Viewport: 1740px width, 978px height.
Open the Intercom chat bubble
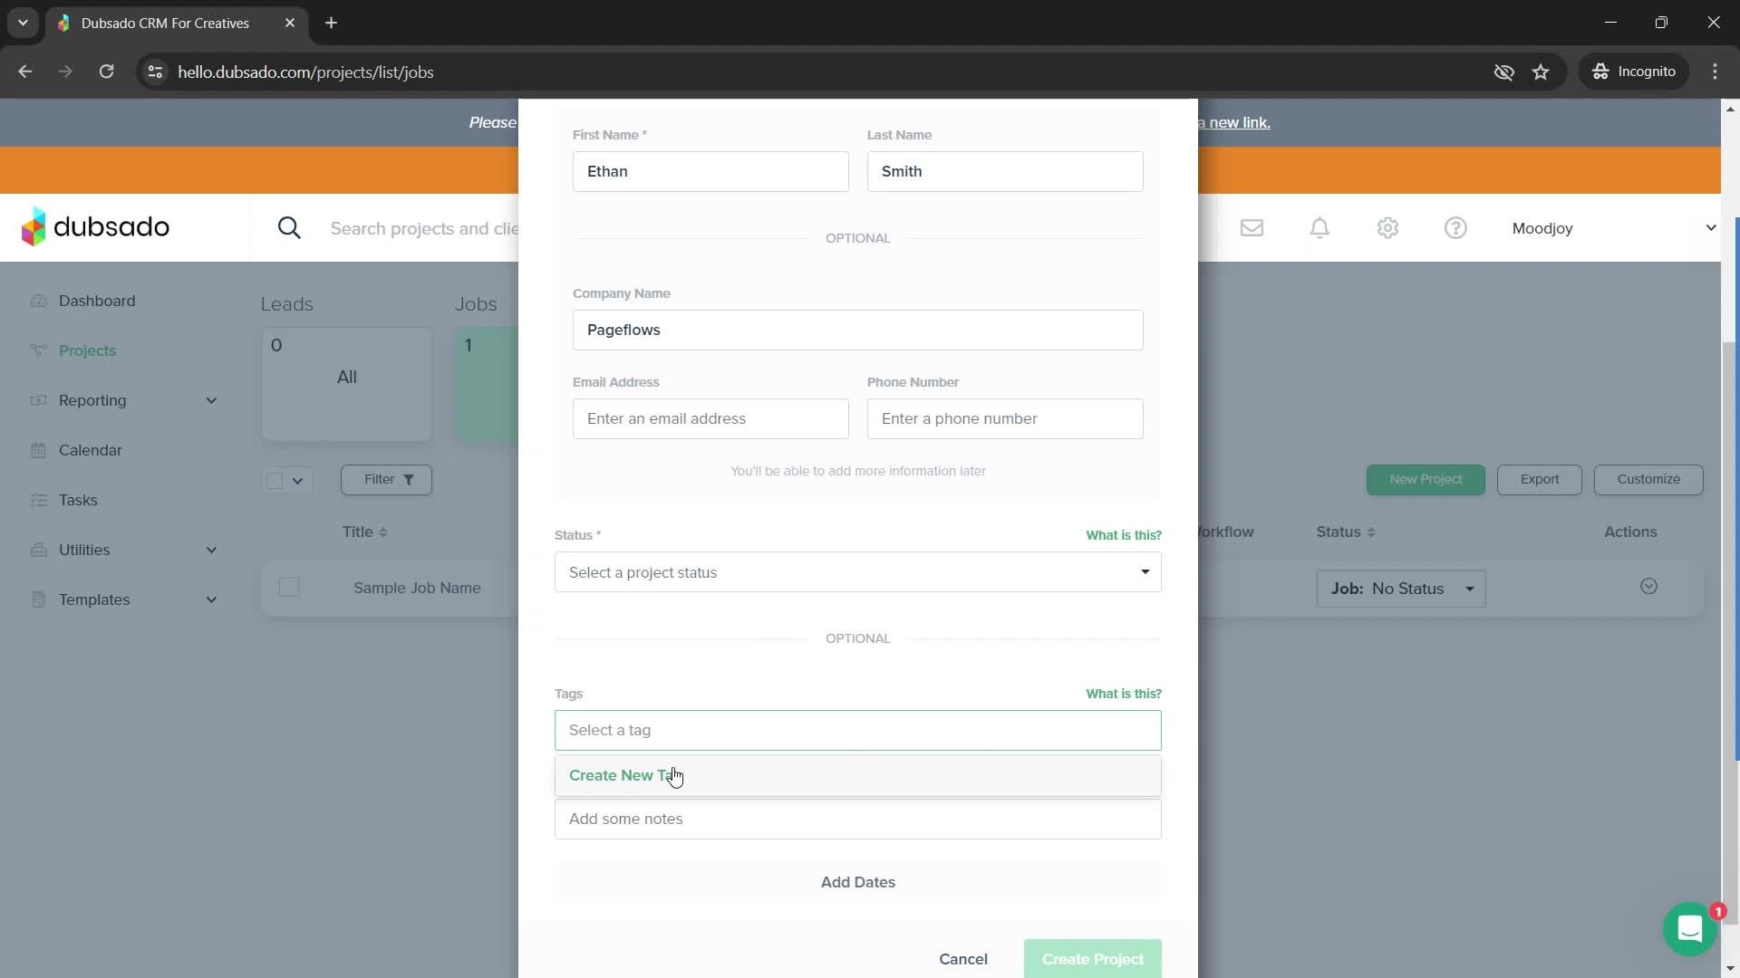[x=1689, y=929]
